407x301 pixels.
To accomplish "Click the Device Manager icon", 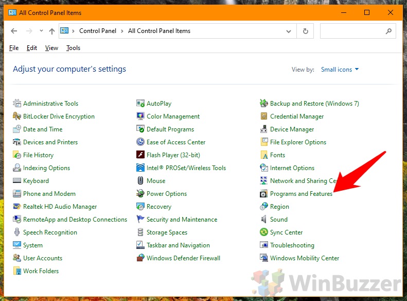I will [264, 129].
